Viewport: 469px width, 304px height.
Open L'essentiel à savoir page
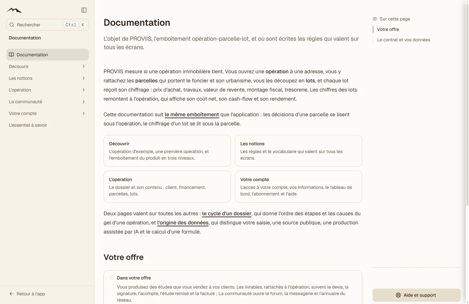(47, 125)
